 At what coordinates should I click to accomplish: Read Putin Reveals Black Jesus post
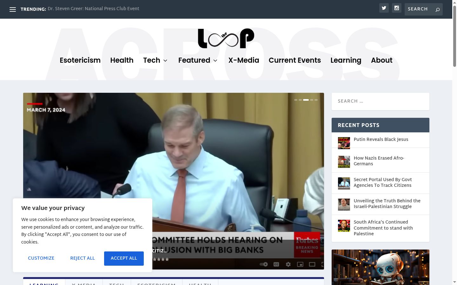pos(381,139)
